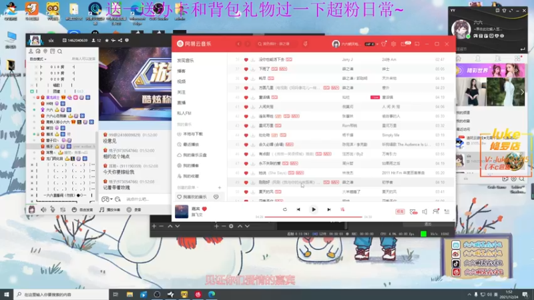Add a source with OBS plus icon left of gear
The width and height of the screenshot is (534, 300).
click(x=216, y=226)
